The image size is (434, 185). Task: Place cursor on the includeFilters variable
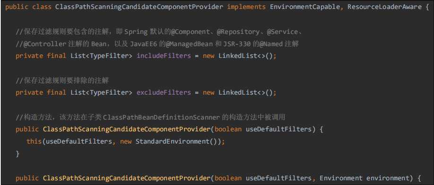[164, 56]
